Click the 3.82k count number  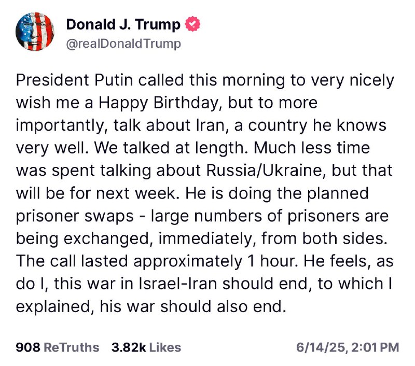click(129, 347)
